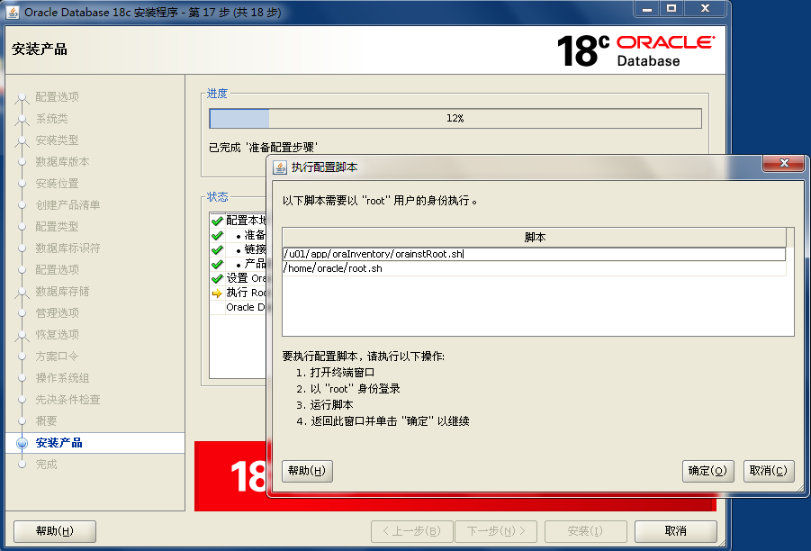
Task: Close the 执行配置脚本 dialog with the red X
Action: [784, 163]
